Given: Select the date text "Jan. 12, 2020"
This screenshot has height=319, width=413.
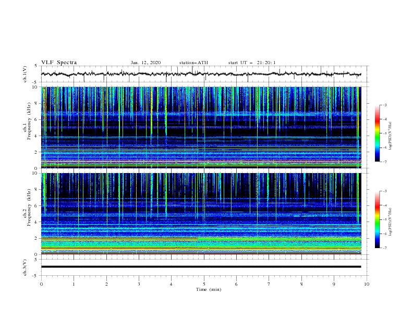Looking at the screenshot, I should [x=145, y=63].
